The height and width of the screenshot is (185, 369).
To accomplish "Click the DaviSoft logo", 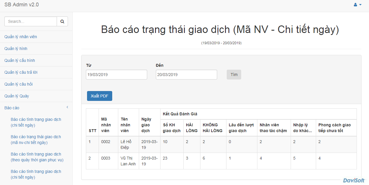I will tap(354, 180).
